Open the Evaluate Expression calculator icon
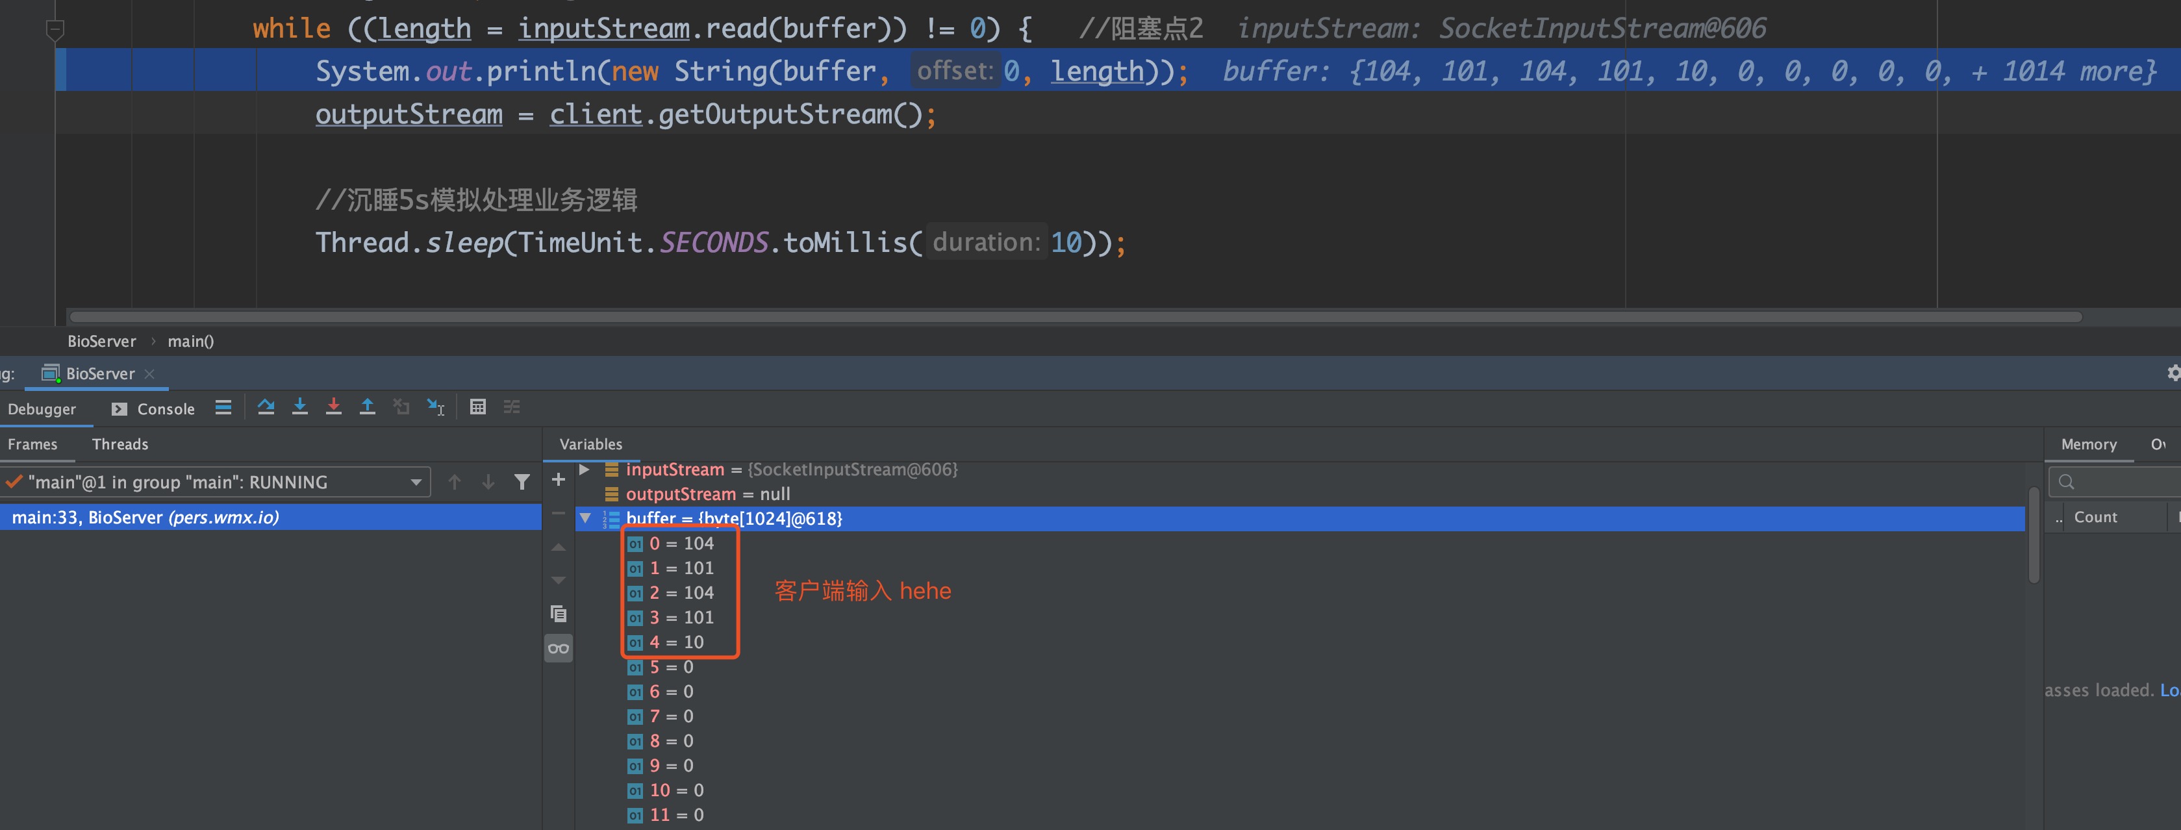The image size is (2181, 830). (x=477, y=407)
